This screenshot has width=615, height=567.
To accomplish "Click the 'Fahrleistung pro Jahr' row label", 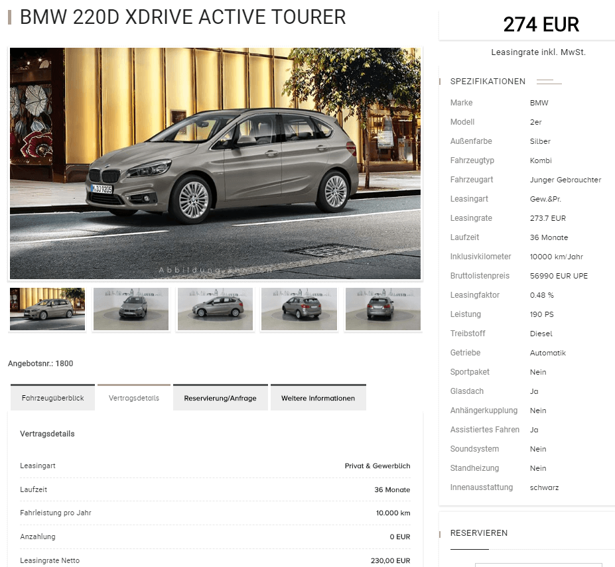I will coord(55,513).
